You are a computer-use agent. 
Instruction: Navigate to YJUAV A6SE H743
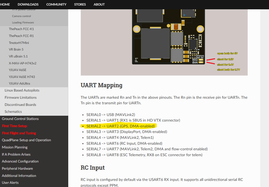pyautogui.click(x=22, y=77)
